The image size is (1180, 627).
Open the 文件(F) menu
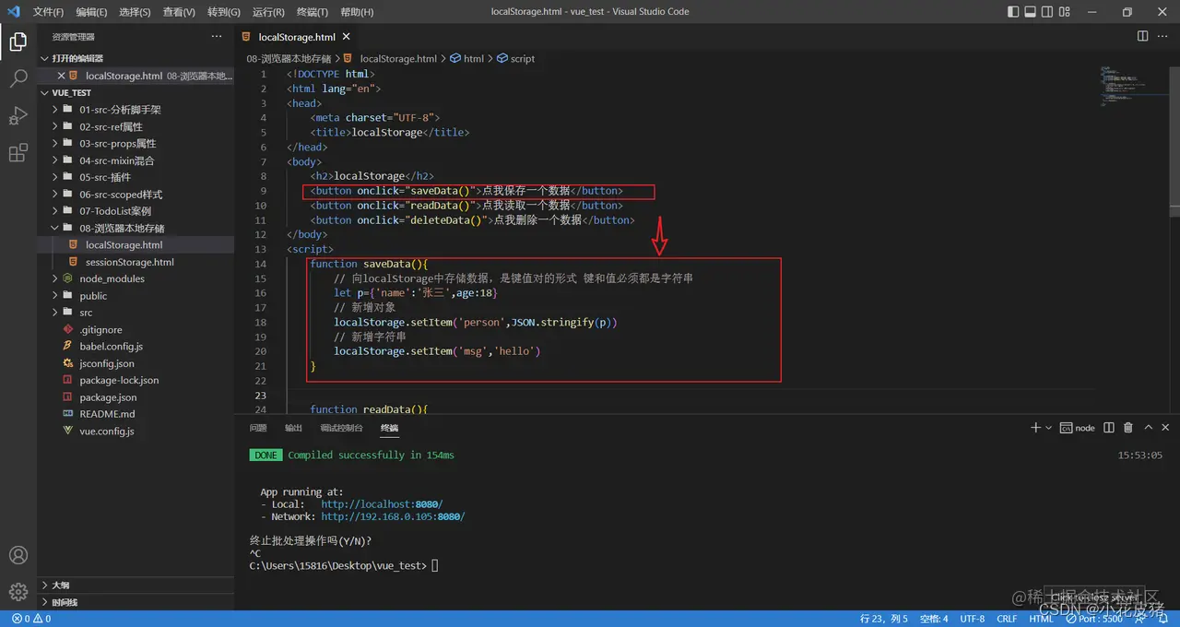click(48, 12)
